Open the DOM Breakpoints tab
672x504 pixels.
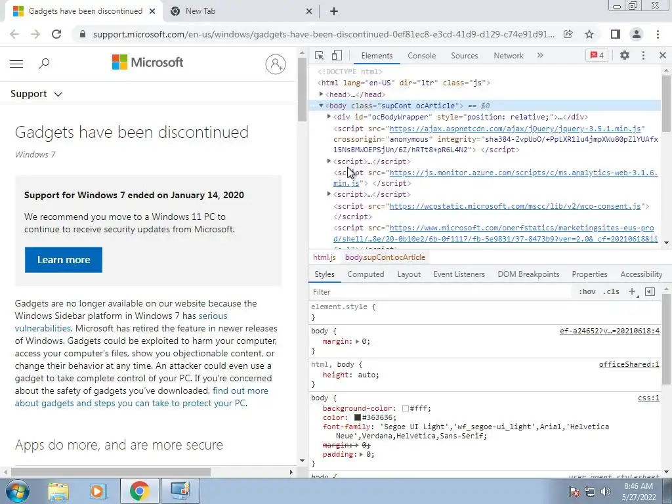528,274
